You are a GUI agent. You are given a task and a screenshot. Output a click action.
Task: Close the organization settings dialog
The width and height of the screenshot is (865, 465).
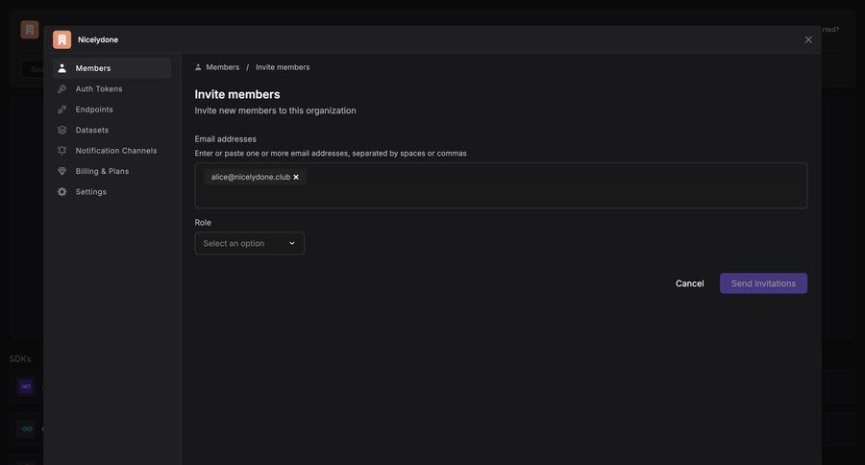(808, 39)
